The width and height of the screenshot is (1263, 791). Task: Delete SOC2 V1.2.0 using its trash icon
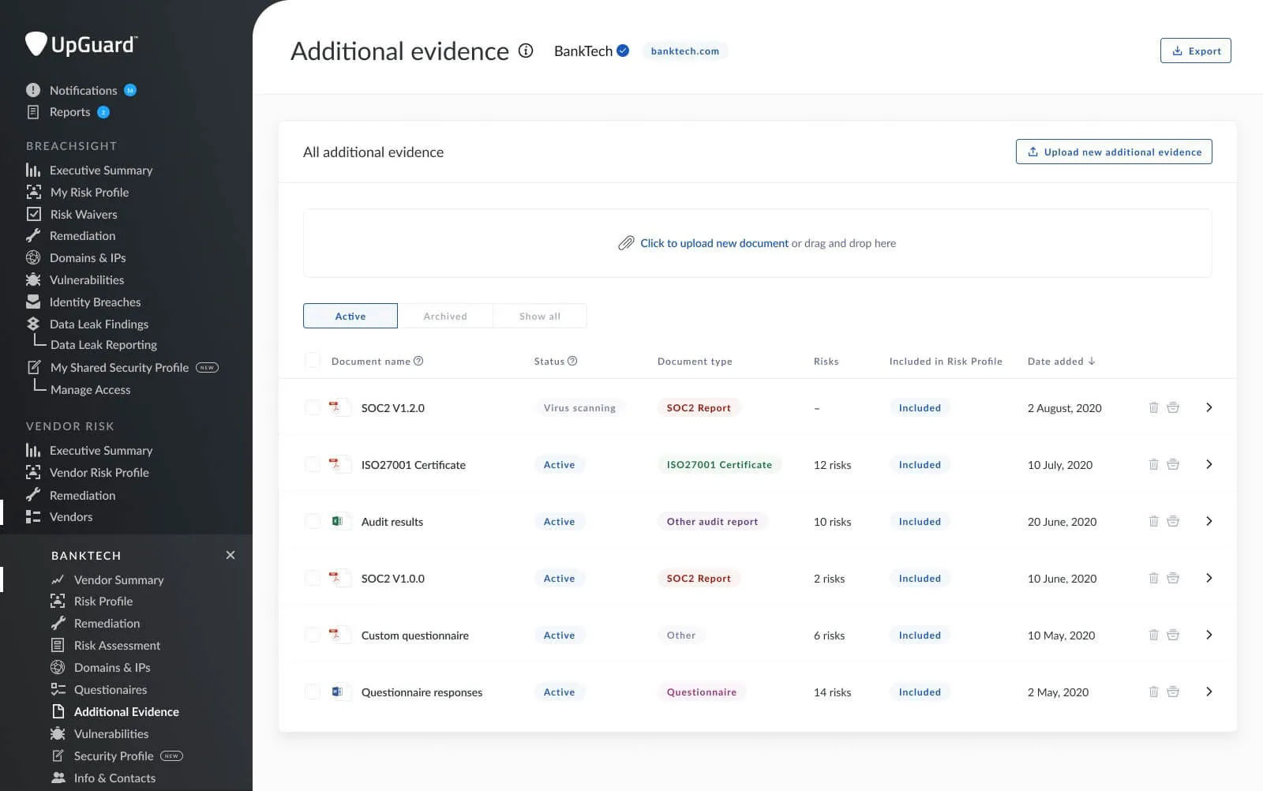pos(1153,407)
